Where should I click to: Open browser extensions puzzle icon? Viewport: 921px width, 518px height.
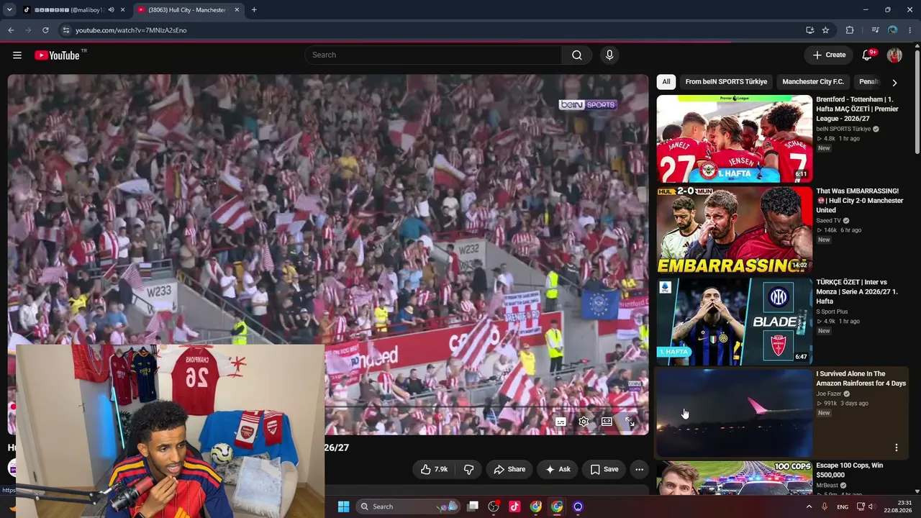click(850, 30)
